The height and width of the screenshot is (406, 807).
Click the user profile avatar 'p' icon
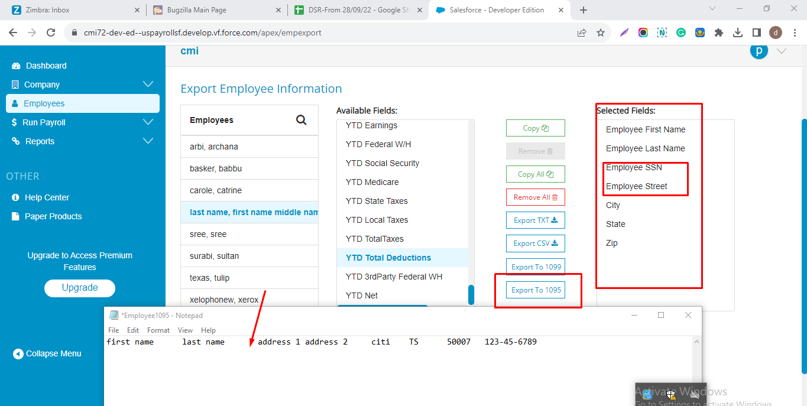point(759,51)
